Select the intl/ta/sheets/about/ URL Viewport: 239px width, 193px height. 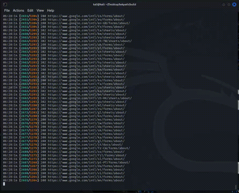tap(87, 30)
